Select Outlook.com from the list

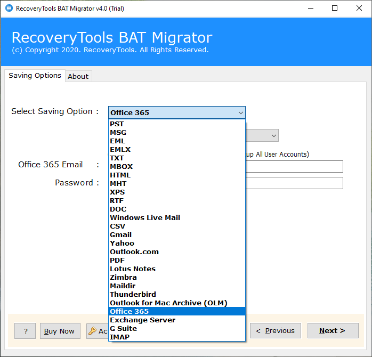[177, 252]
